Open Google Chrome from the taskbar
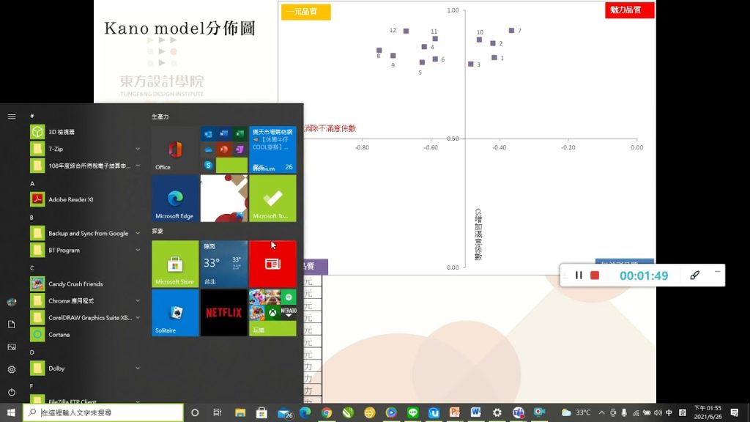This screenshot has width=750, height=422. (x=327, y=412)
